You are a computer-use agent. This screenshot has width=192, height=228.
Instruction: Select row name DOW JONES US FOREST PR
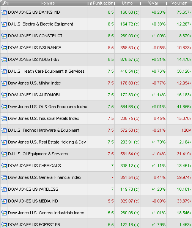[x=34, y=225]
